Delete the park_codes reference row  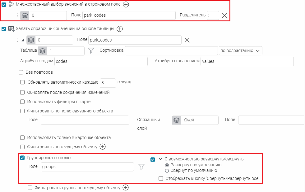click(x=187, y=40)
